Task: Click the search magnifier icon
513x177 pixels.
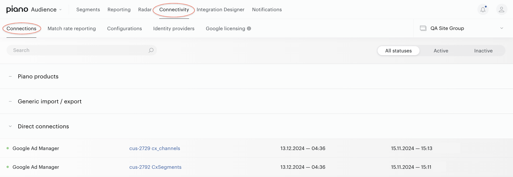Action: (151, 50)
